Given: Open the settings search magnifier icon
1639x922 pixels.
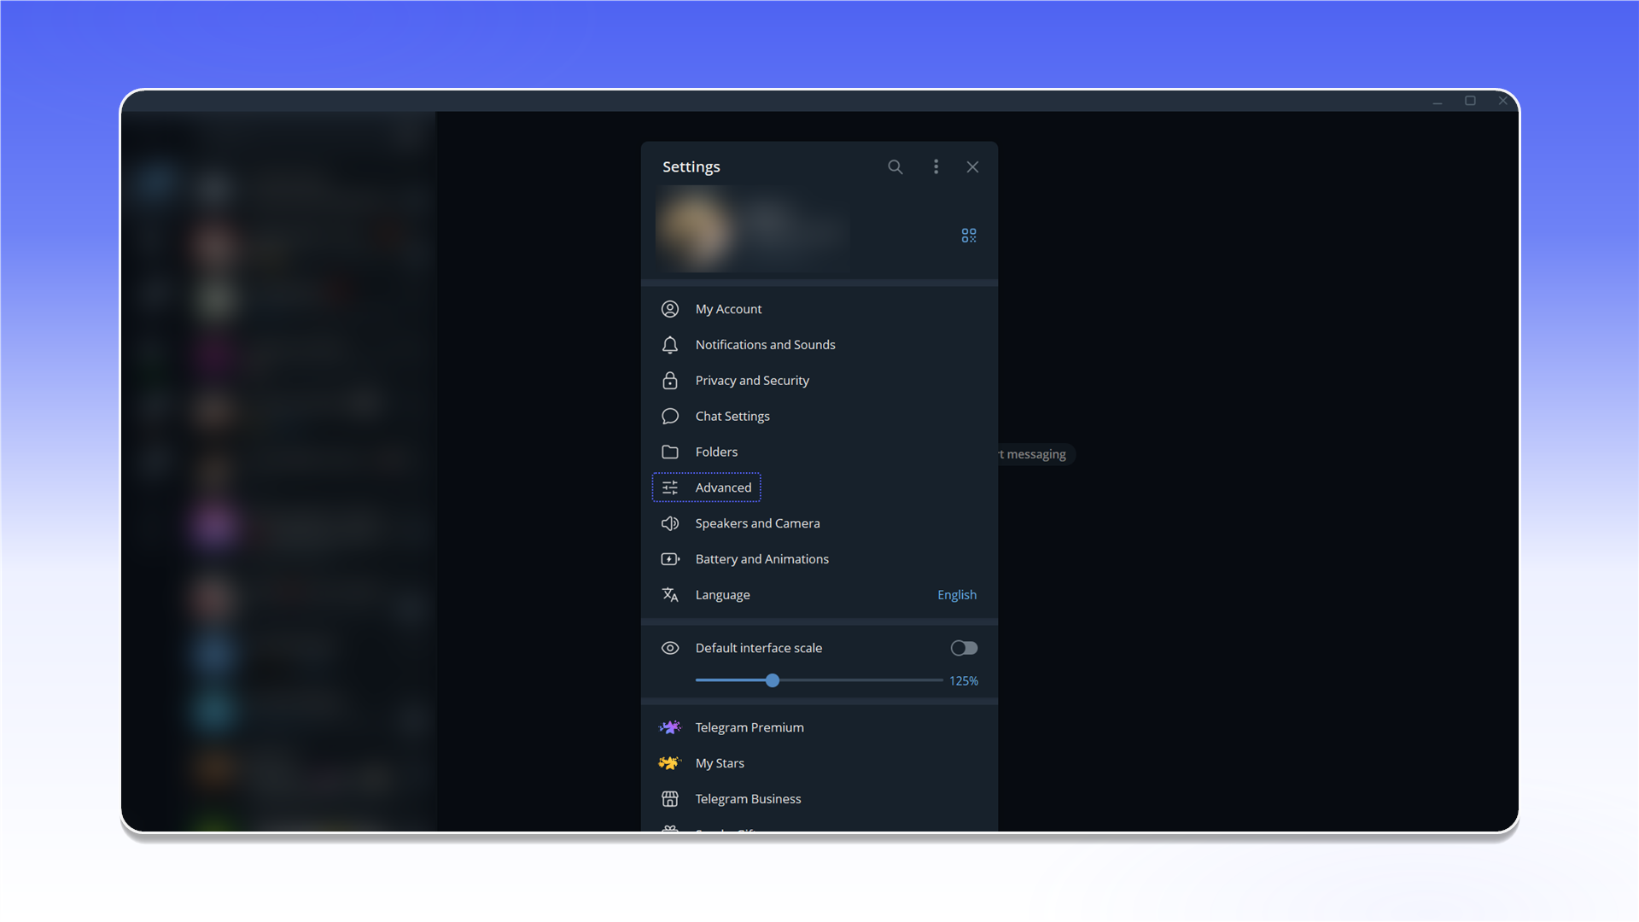Looking at the screenshot, I should (x=895, y=167).
